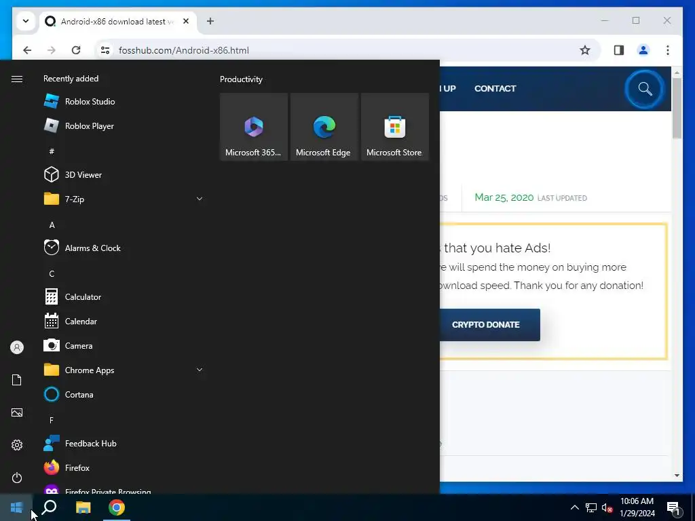Open Chrome three-dot menu
This screenshot has width=695, height=521.
tap(668, 50)
